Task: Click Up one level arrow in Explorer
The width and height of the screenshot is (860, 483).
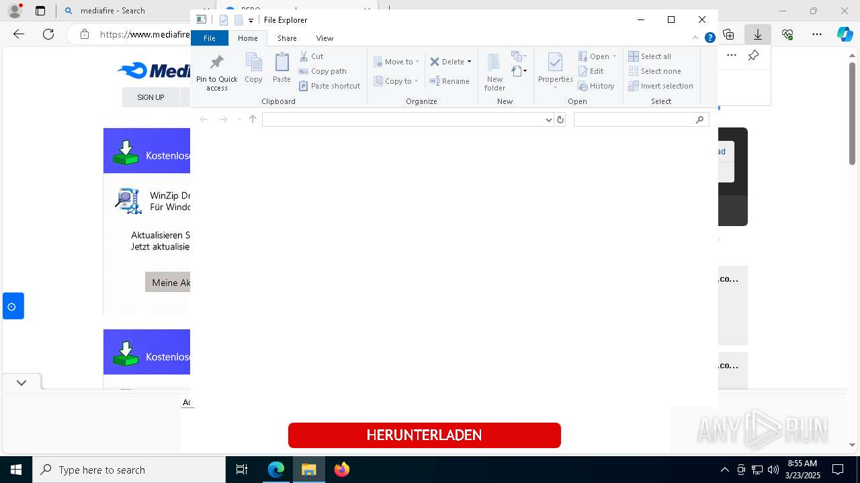Action: [x=253, y=119]
